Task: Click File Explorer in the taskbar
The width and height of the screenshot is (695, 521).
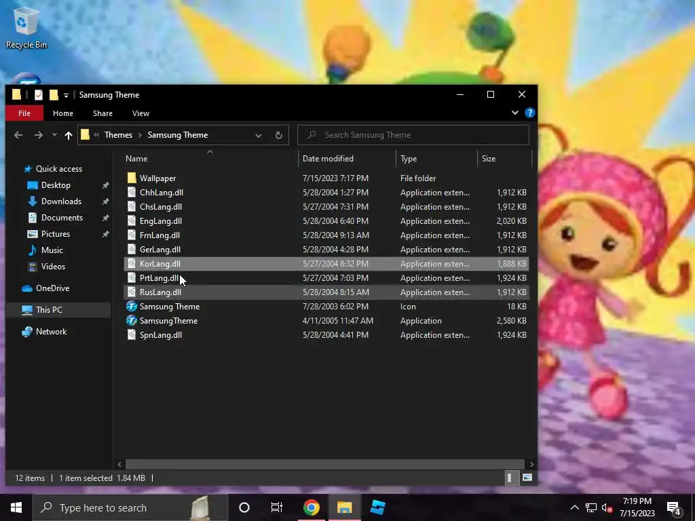Action: (x=344, y=507)
